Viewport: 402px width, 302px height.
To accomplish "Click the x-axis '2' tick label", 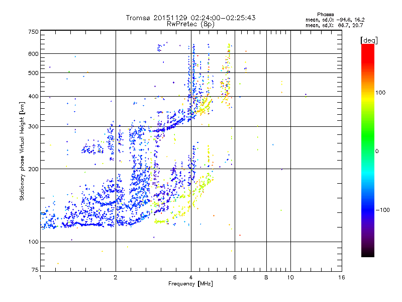I will pos(116,277).
